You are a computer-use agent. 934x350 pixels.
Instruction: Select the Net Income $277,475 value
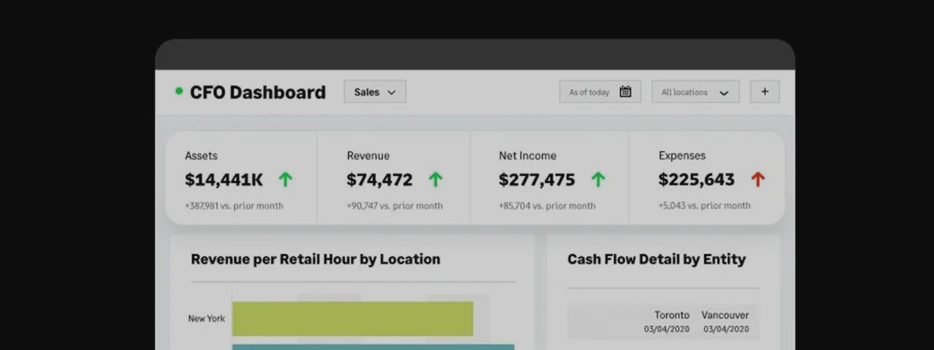tap(536, 180)
